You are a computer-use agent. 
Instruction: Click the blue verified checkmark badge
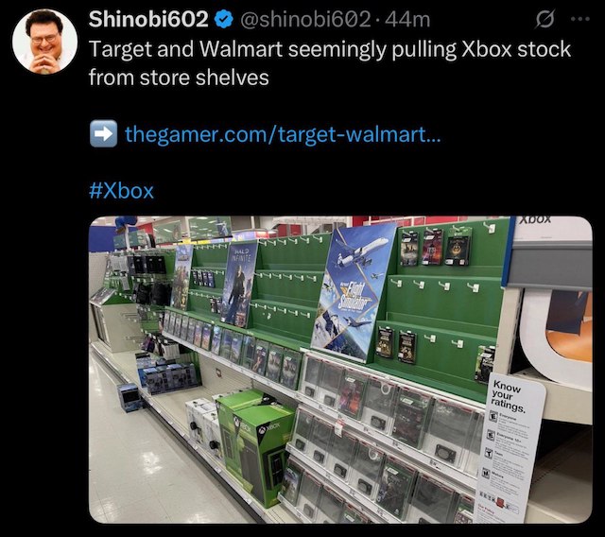[224, 19]
